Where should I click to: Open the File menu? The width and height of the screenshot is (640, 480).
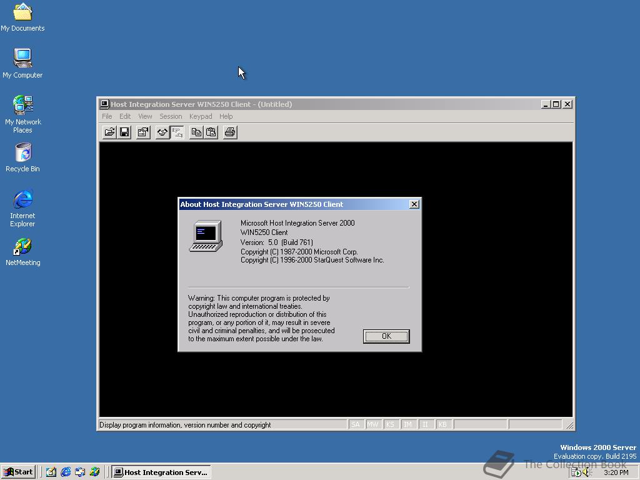point(107,116)
